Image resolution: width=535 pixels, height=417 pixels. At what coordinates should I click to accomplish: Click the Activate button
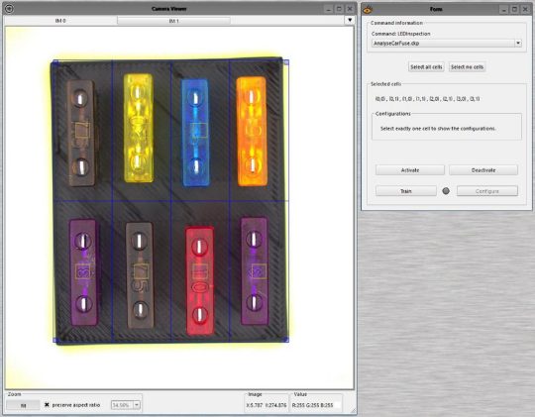[410, 170]
